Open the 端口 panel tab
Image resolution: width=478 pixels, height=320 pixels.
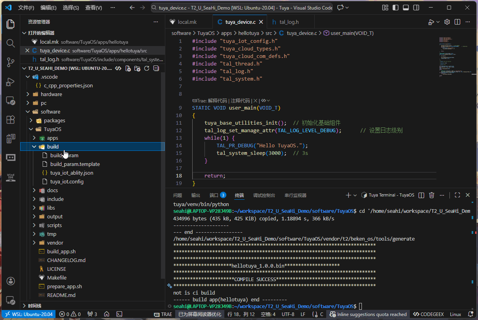pos(214,195)
